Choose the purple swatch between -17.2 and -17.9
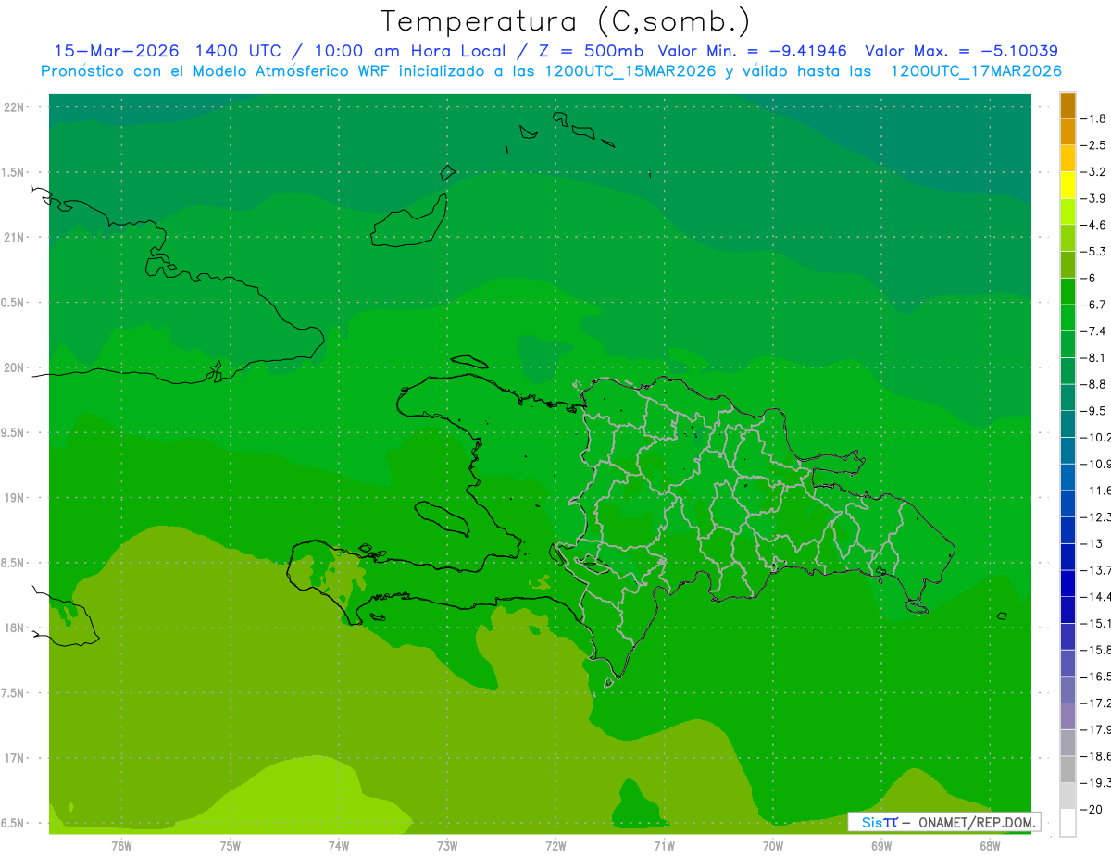 pyautogui.click(x=1067, y=716)
